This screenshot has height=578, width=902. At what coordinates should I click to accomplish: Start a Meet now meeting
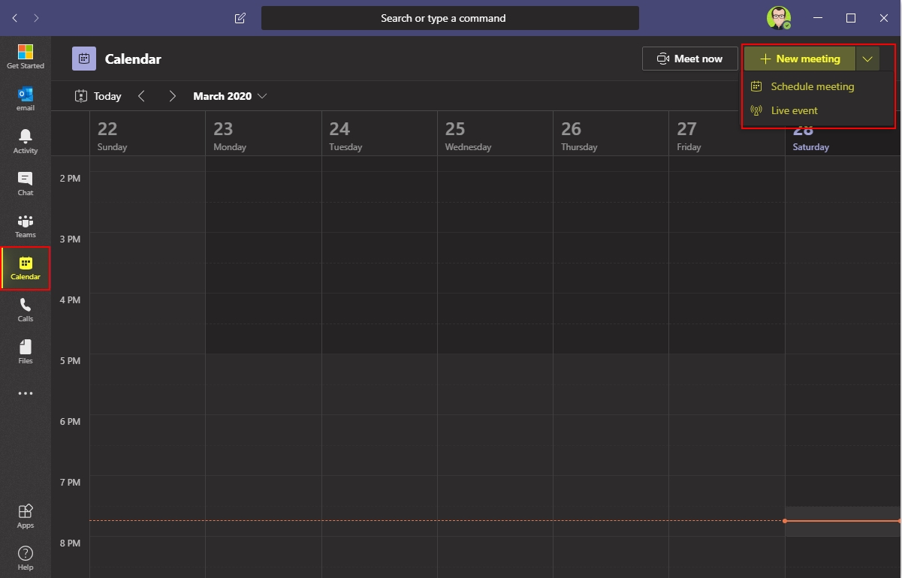point(689,59)
